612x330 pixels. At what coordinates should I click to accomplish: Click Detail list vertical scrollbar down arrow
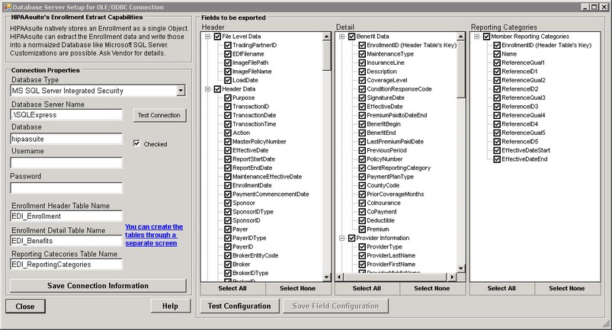[461, 268]
